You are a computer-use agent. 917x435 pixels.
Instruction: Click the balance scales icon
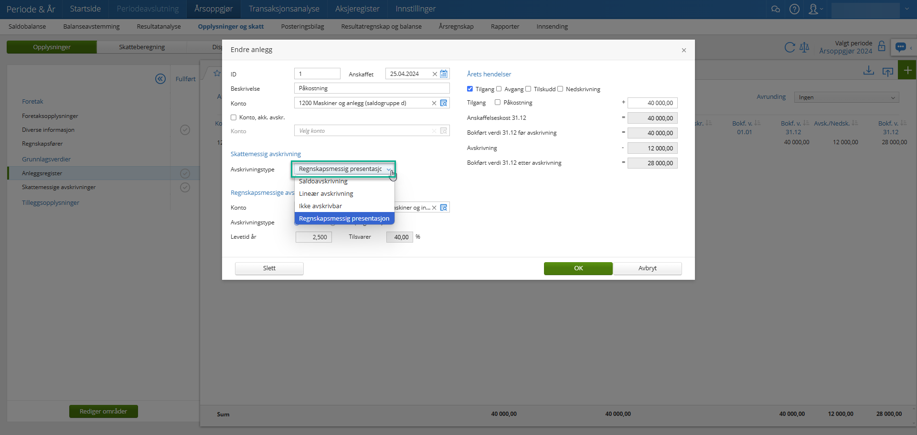point(805,47)
